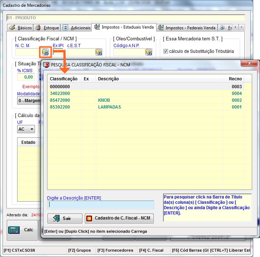Expand the UF state dropdown
Viewport: 260px width, 257px height.
(31, 129)
